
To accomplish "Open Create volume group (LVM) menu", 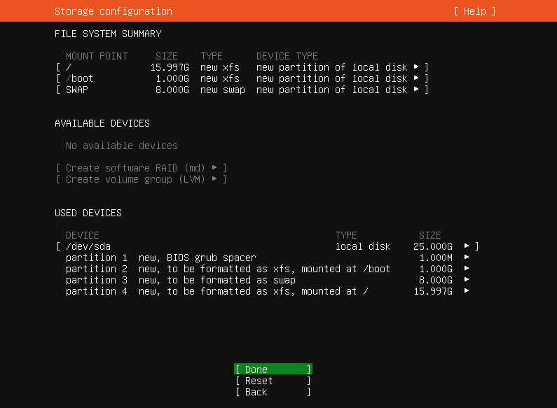I will (x=142, y=179).
